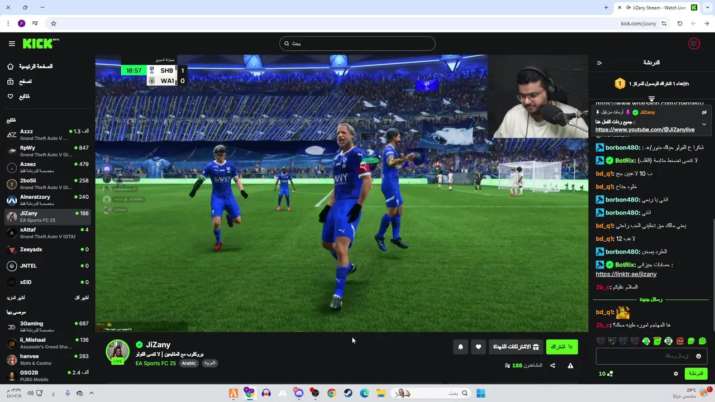The image size is (715, 402).
Task: Click the chat message input box
Action: [651, 356]
